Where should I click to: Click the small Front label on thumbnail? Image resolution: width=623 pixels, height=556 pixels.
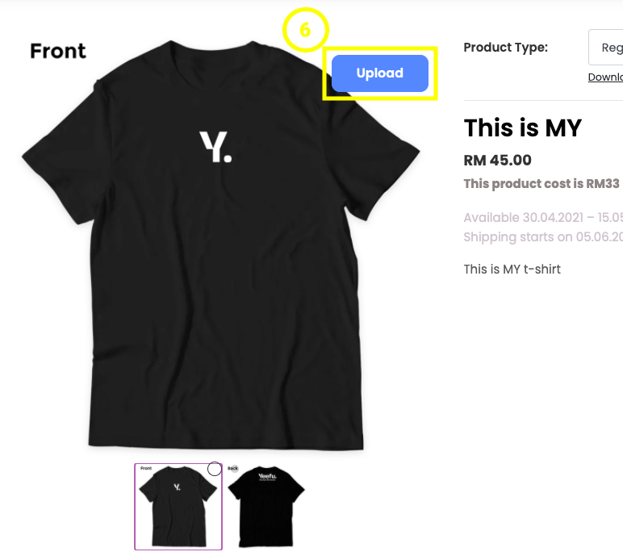pyautogui.click(x=146, y=468)
